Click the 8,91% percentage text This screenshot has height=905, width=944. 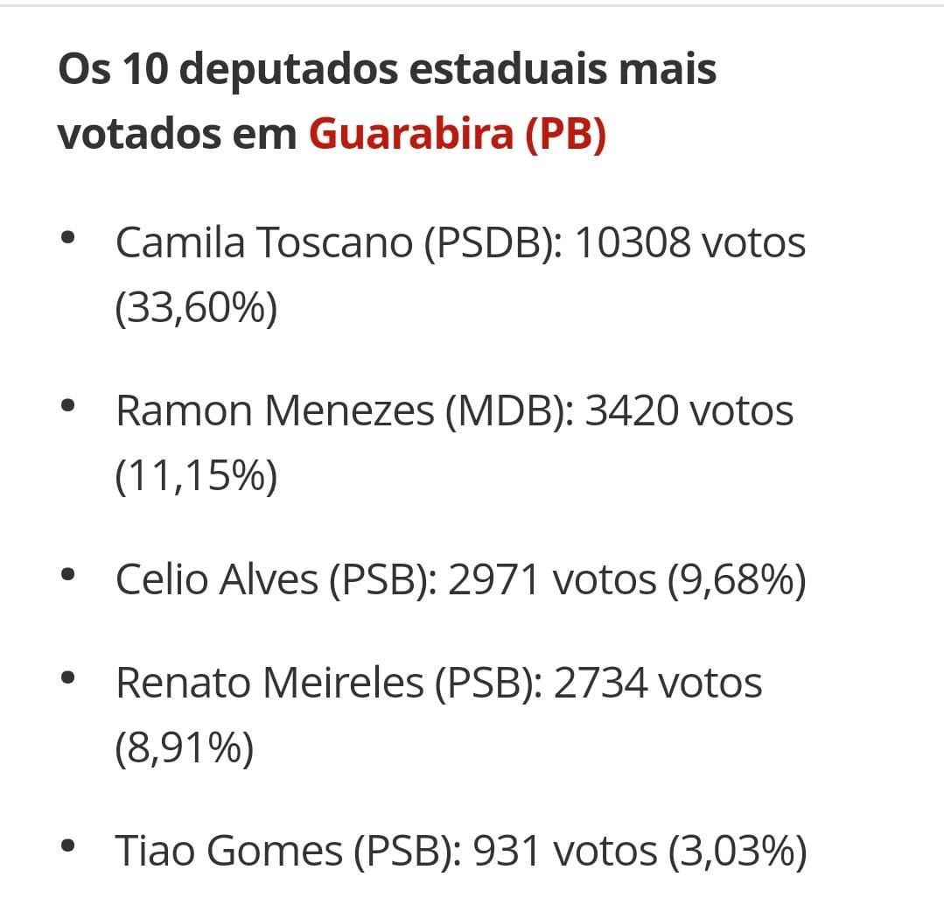click(185, 748)
